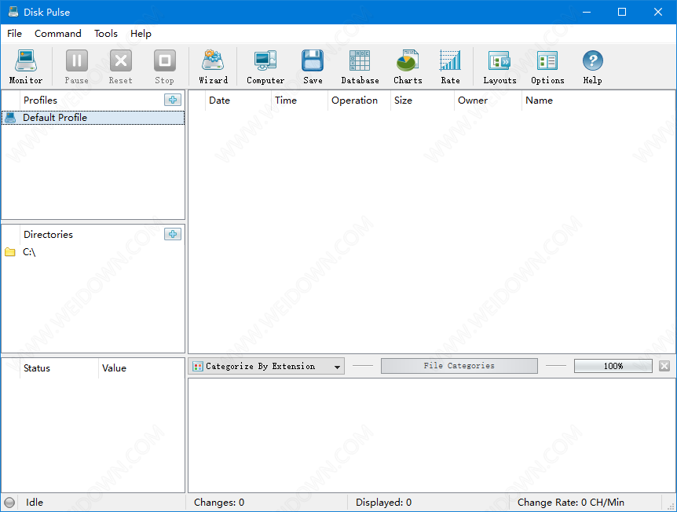
Task: Click 'Changes: 0' in status bar
Action: click(x=219, y=502)
